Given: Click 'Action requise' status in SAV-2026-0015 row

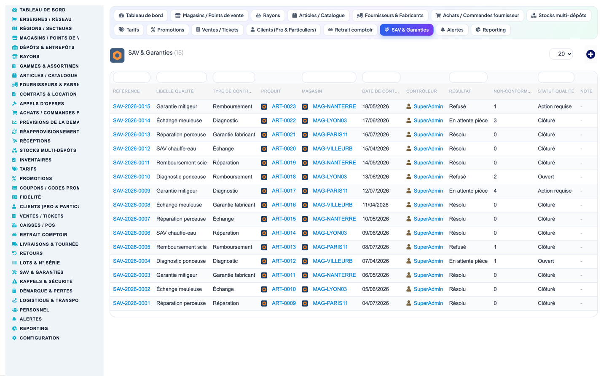Looking at the screenshot, I should tap(555, 107).
